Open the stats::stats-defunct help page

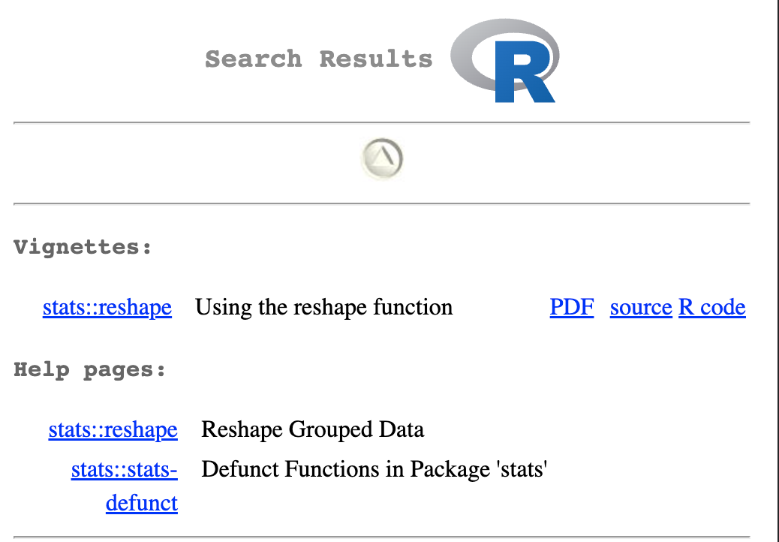click(x=125, y=469)
